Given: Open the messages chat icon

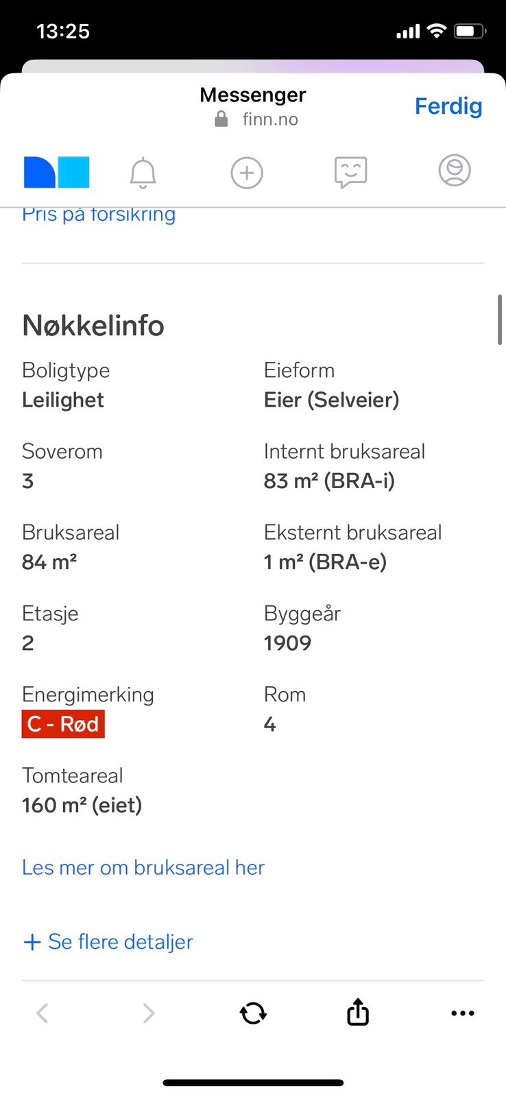Looking at the screenshot, I should (x=350, y=172).
